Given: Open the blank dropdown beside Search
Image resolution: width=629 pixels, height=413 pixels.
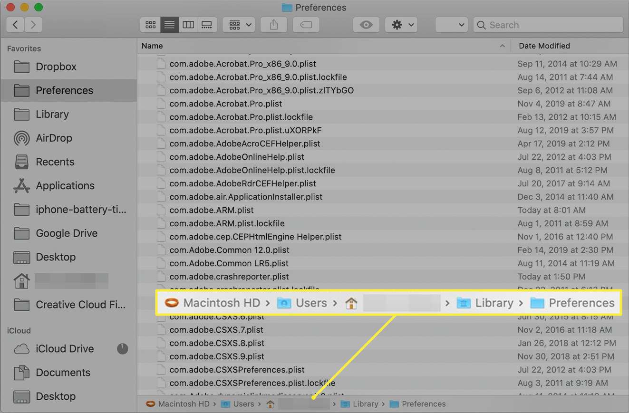Looking at the screenshot, I should [452, 25].
